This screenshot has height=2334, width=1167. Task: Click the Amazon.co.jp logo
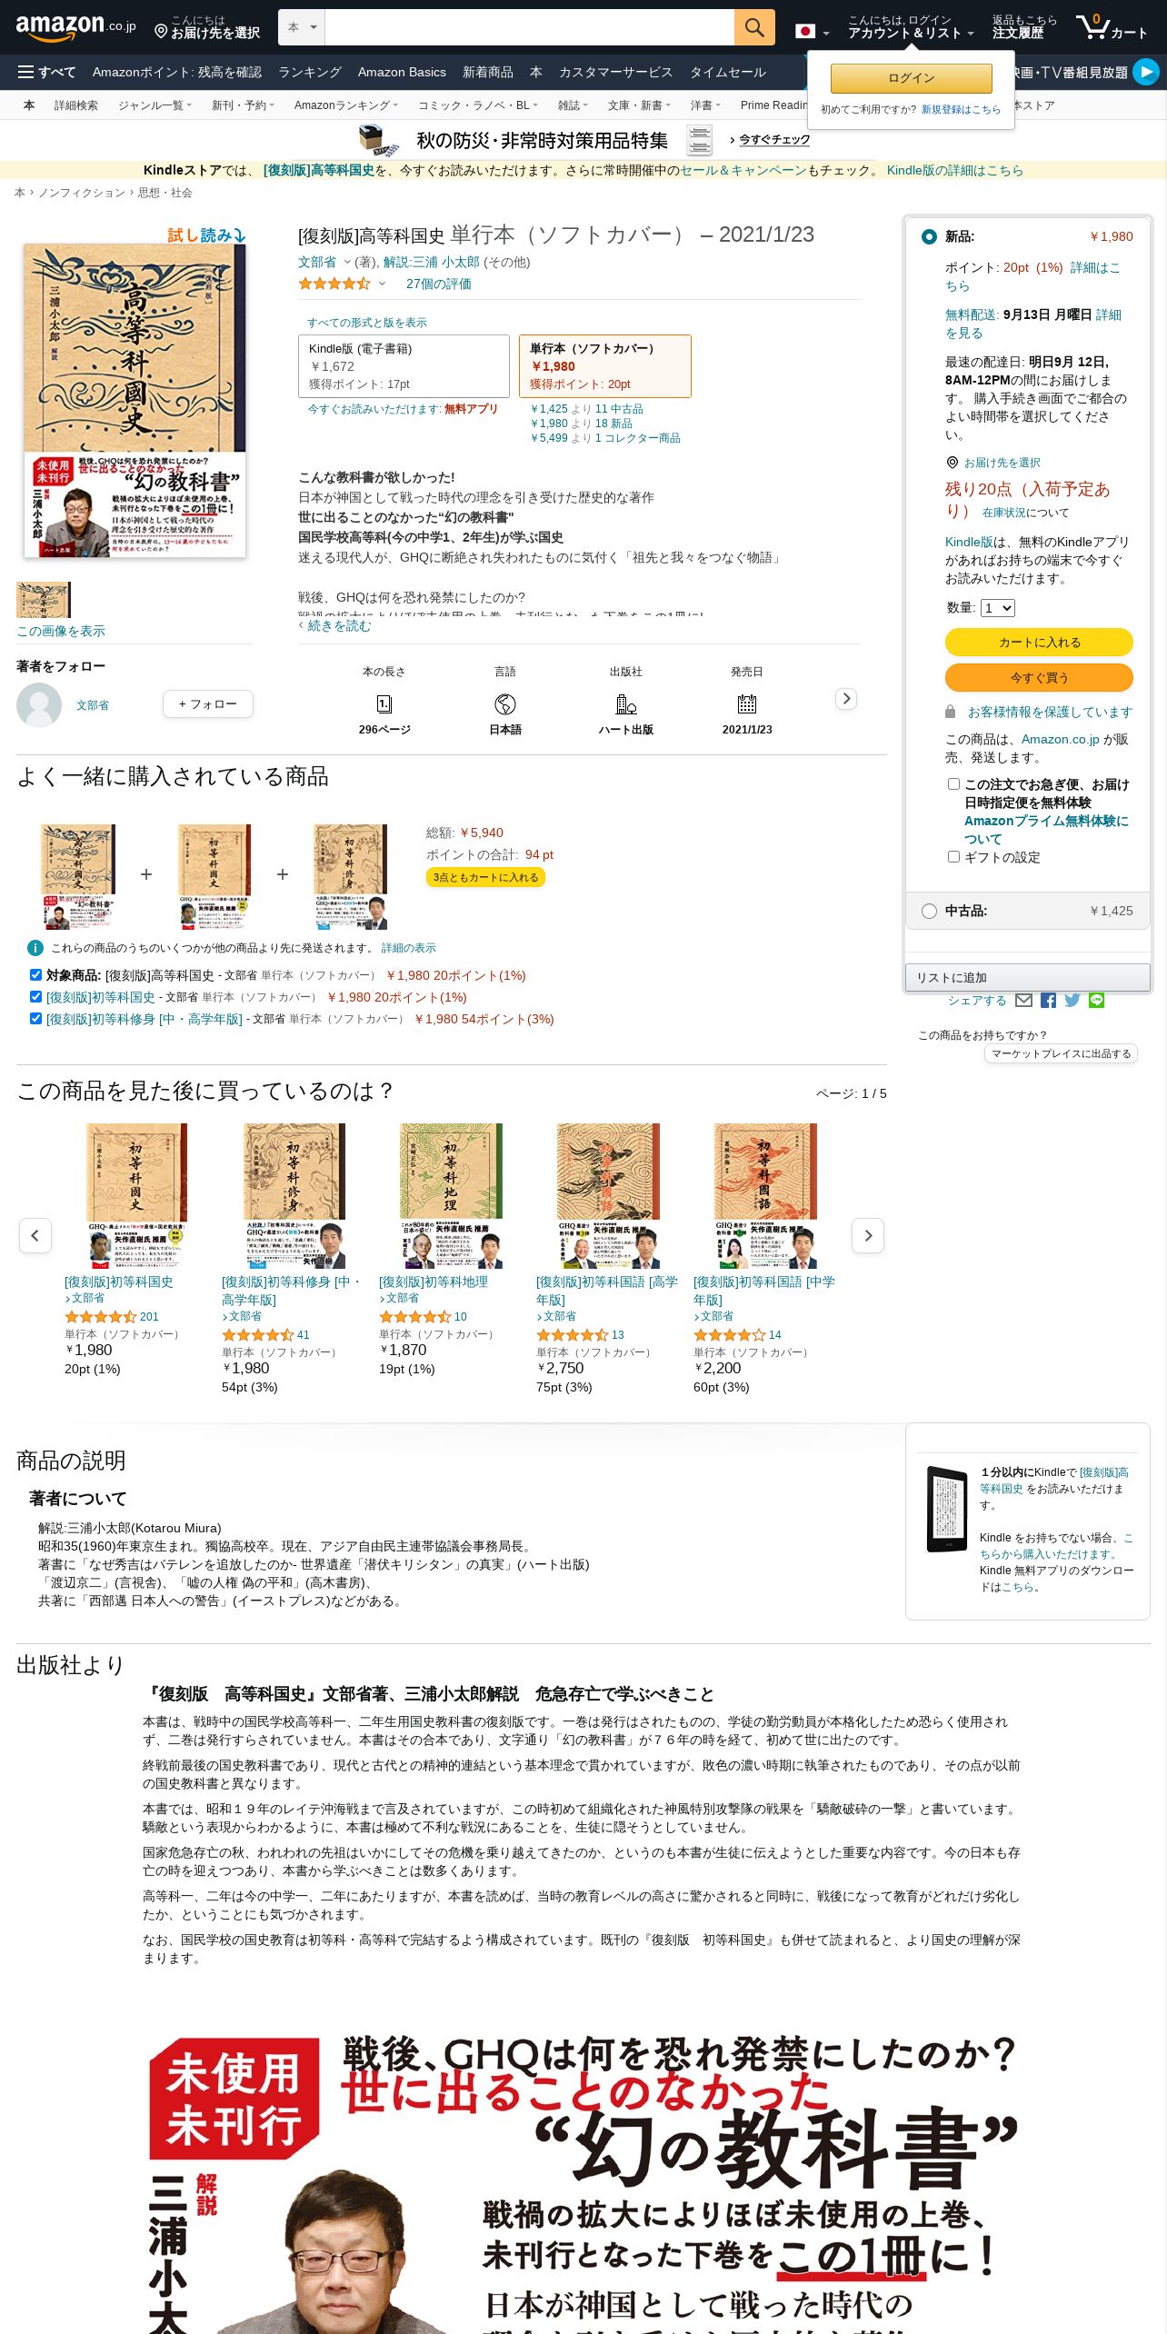tap(75, 27)
